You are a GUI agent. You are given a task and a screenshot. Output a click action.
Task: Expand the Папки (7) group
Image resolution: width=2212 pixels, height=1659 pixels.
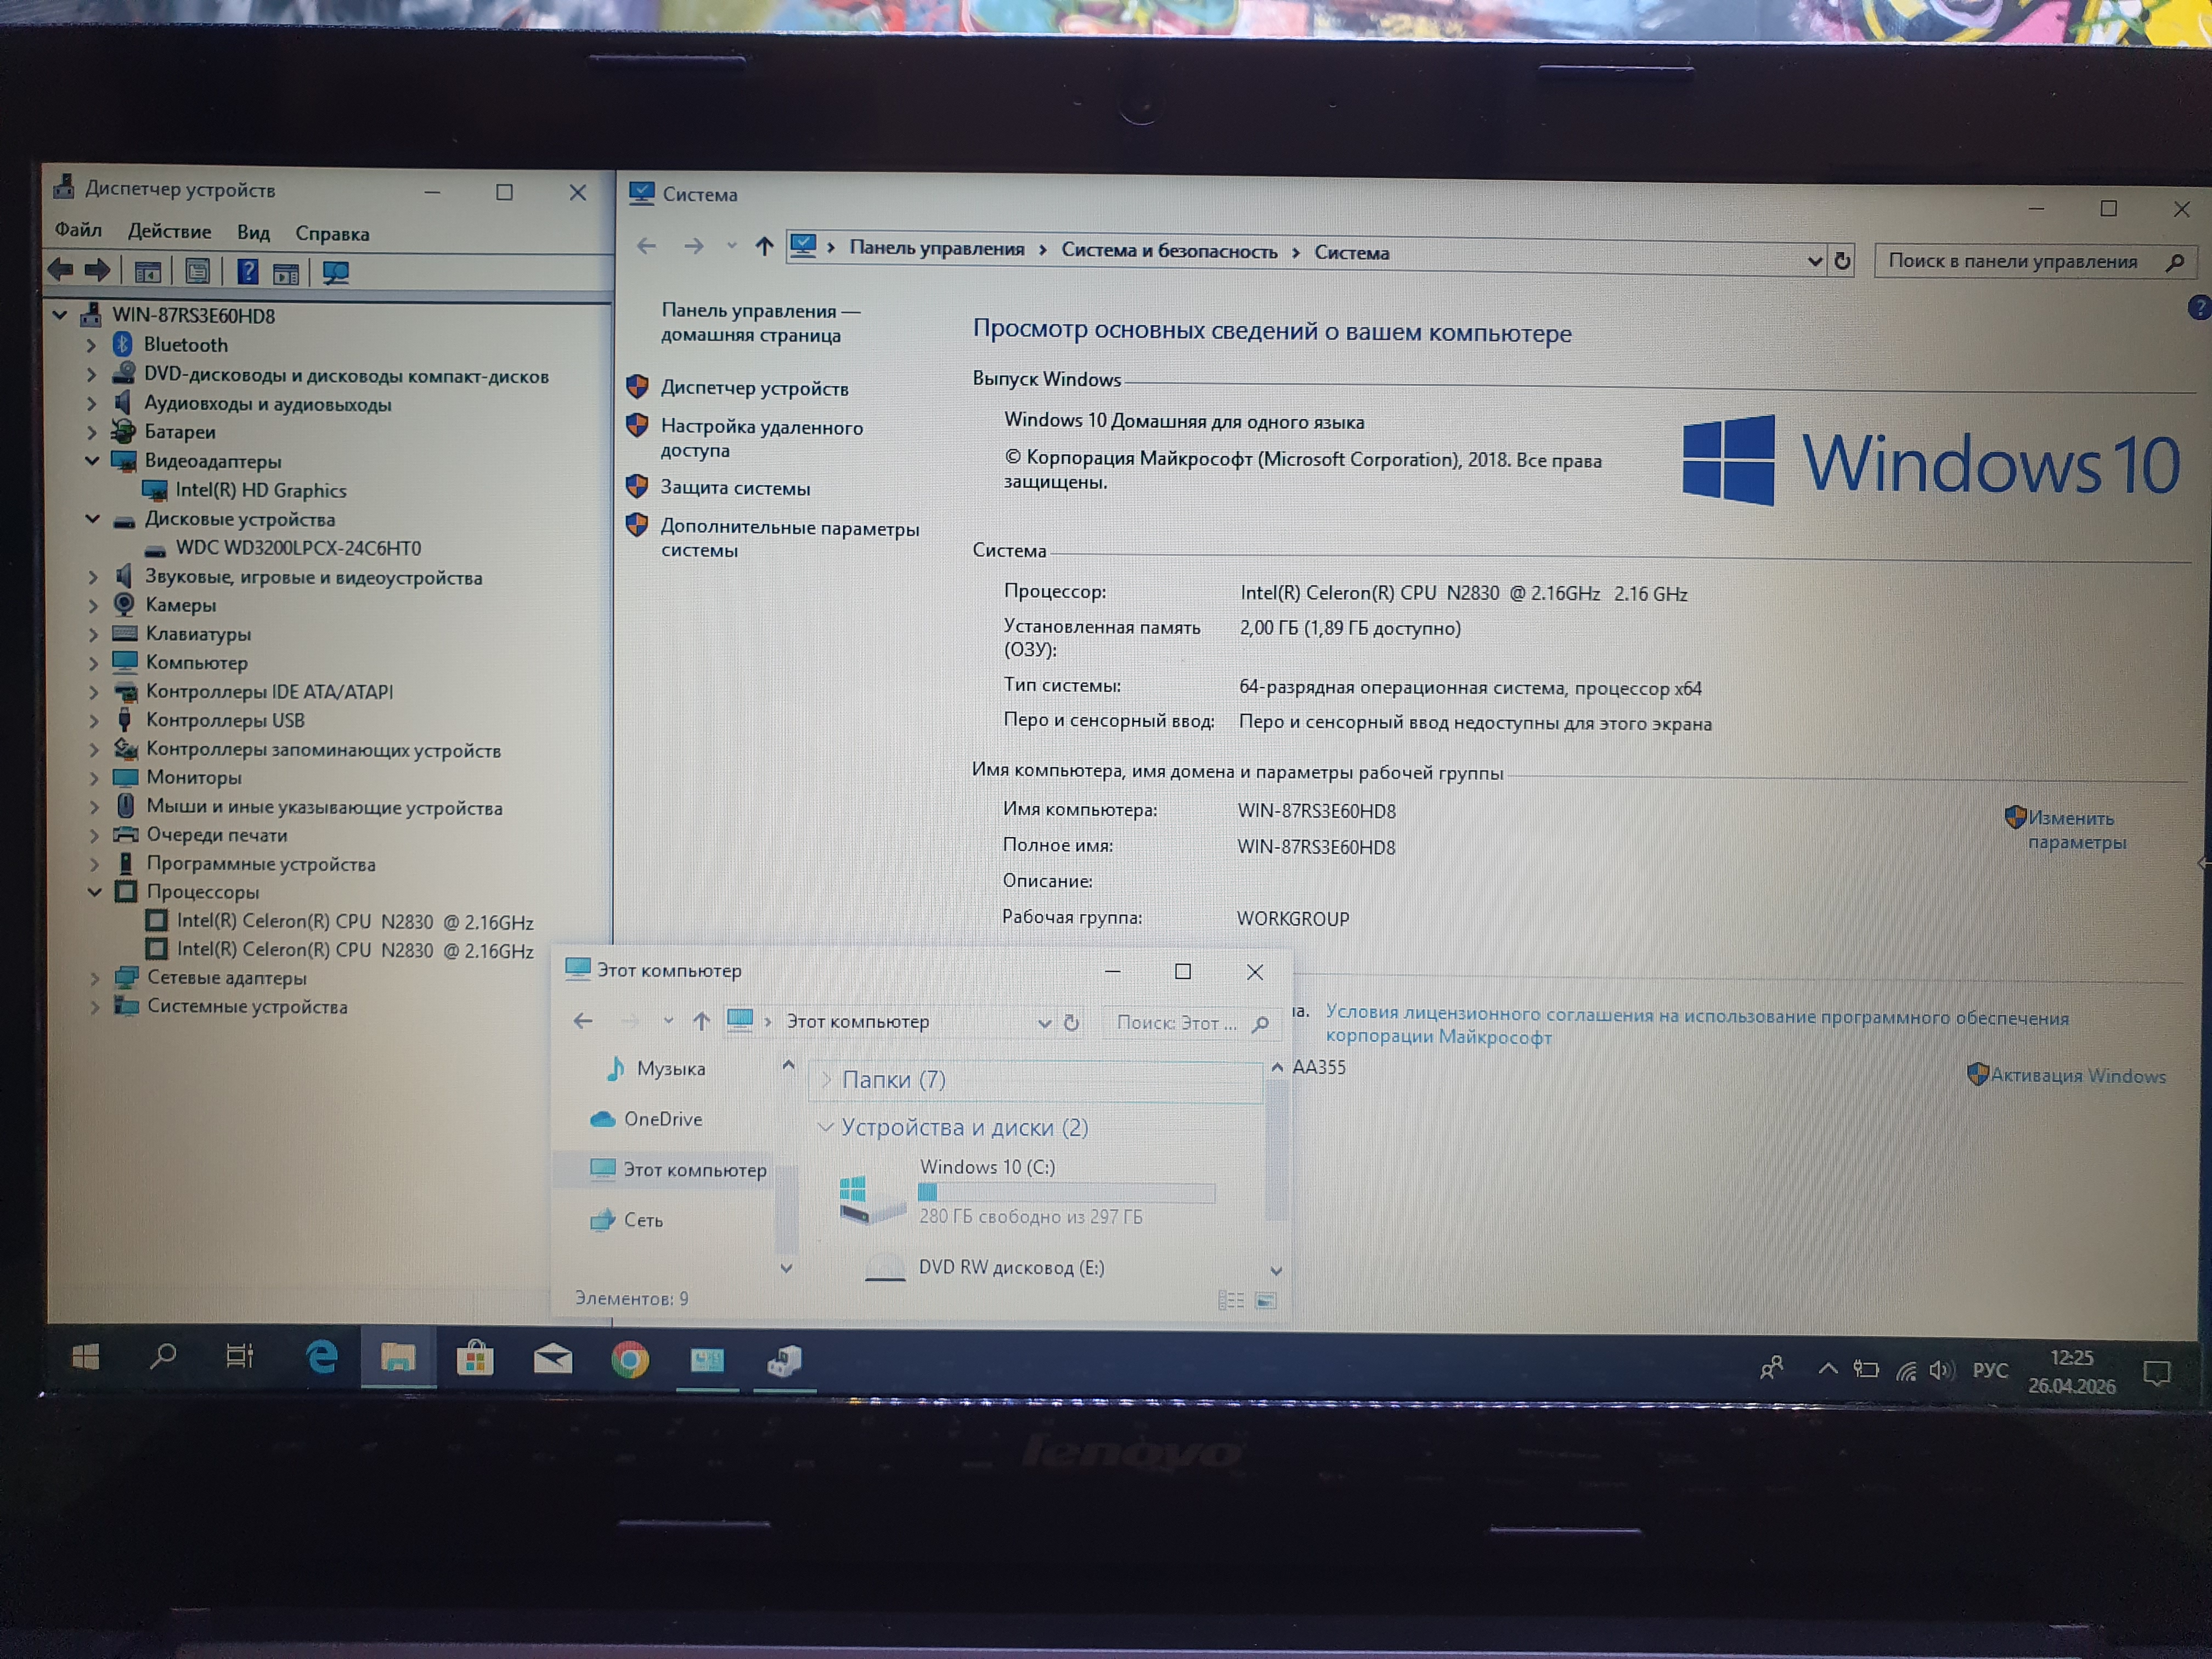click(x=827, y=1079)
